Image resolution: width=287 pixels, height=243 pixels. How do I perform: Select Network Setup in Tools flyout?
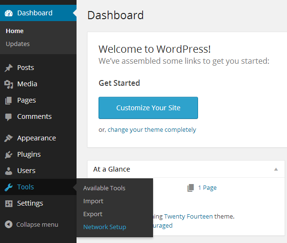pos(105,227)
